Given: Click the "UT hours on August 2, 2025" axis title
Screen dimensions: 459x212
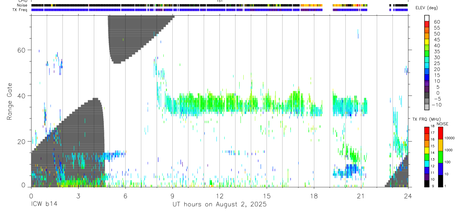Looking at the screenshot, I should pyautogui.click(x=219, y=205).
